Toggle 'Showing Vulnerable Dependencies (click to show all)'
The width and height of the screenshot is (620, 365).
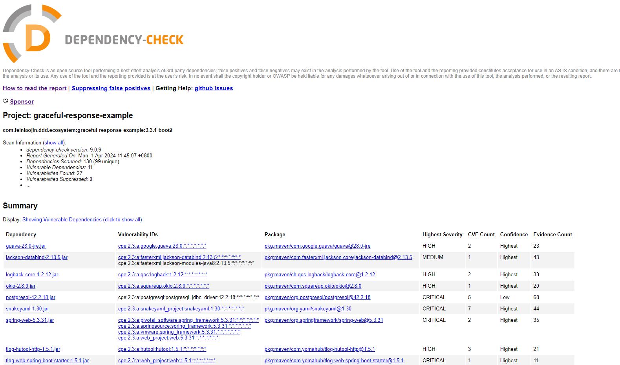click(x=82, y=220)
